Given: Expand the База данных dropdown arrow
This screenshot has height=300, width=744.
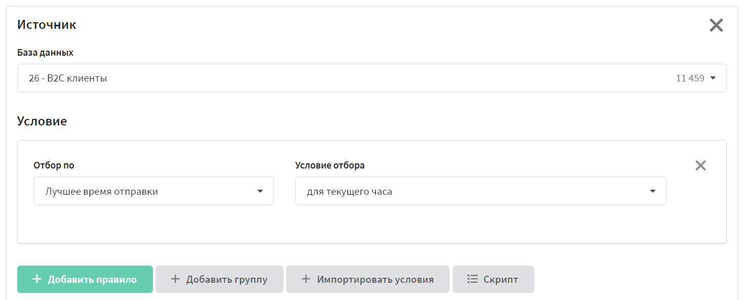Looking at the screenshot, I should click(713, 78).
